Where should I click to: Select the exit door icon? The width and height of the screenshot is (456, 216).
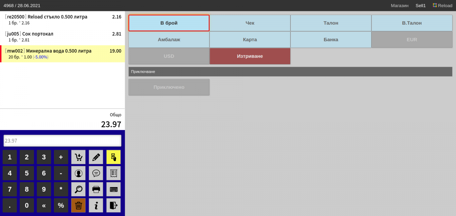113,205
